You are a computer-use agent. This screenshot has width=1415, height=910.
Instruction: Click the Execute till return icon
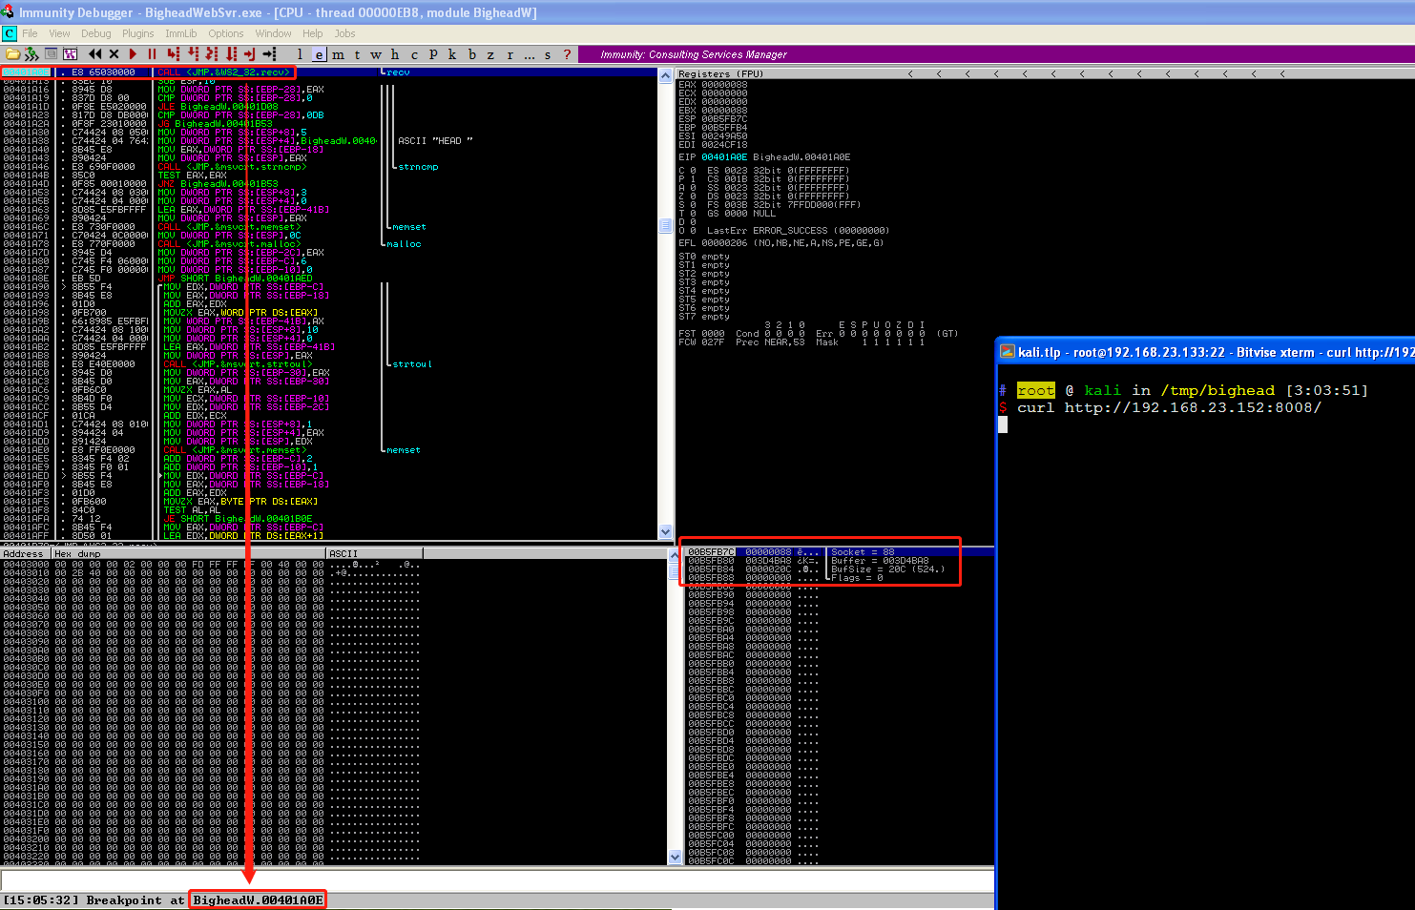249,54
